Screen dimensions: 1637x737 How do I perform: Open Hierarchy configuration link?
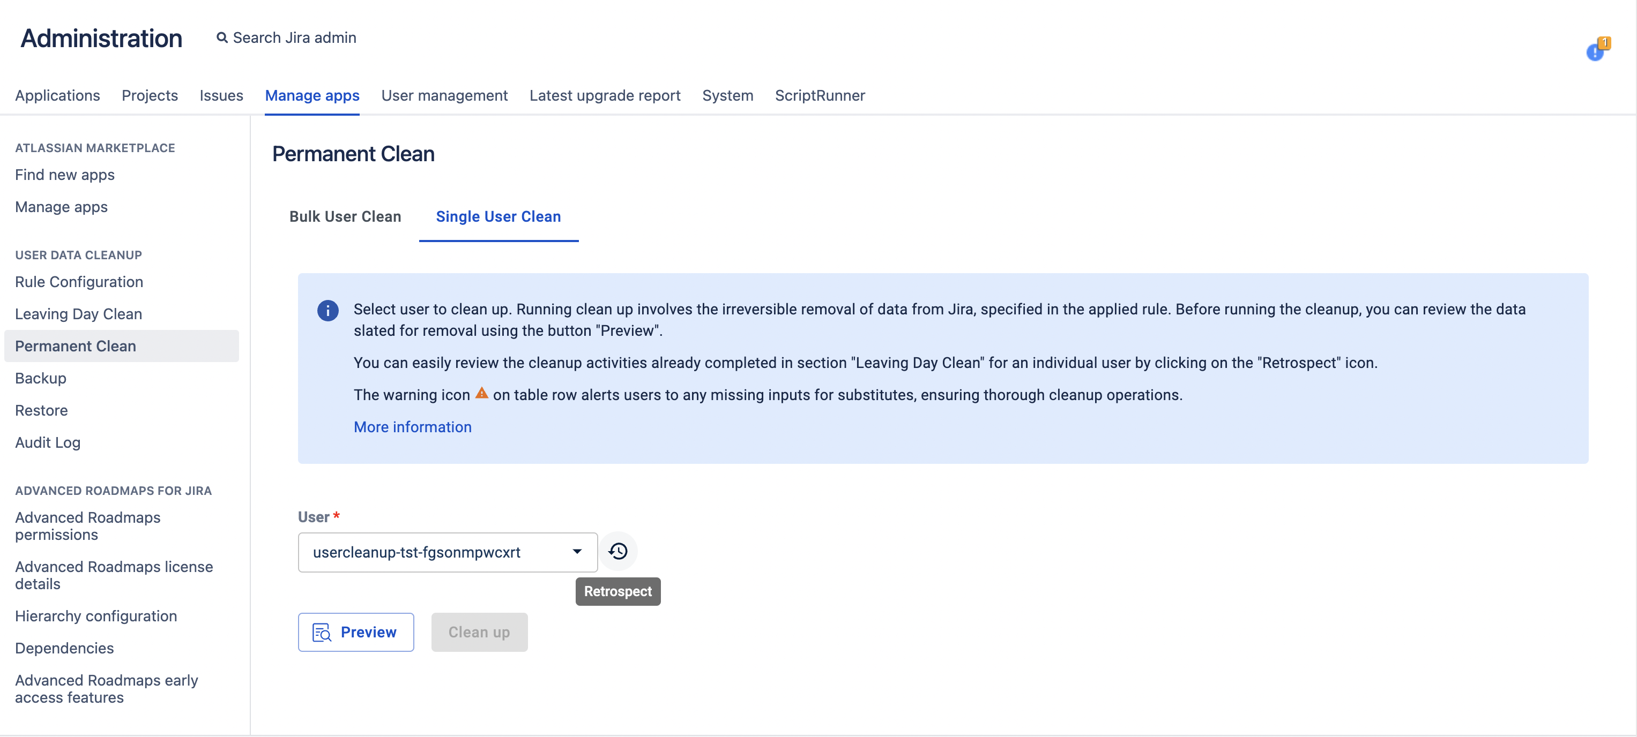[96, 616]
